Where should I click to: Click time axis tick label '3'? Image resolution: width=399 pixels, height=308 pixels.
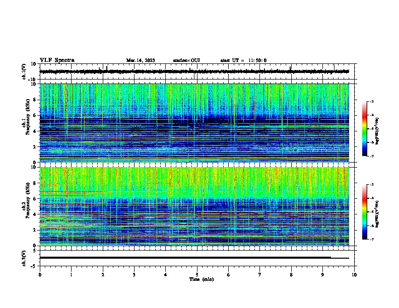135,275
